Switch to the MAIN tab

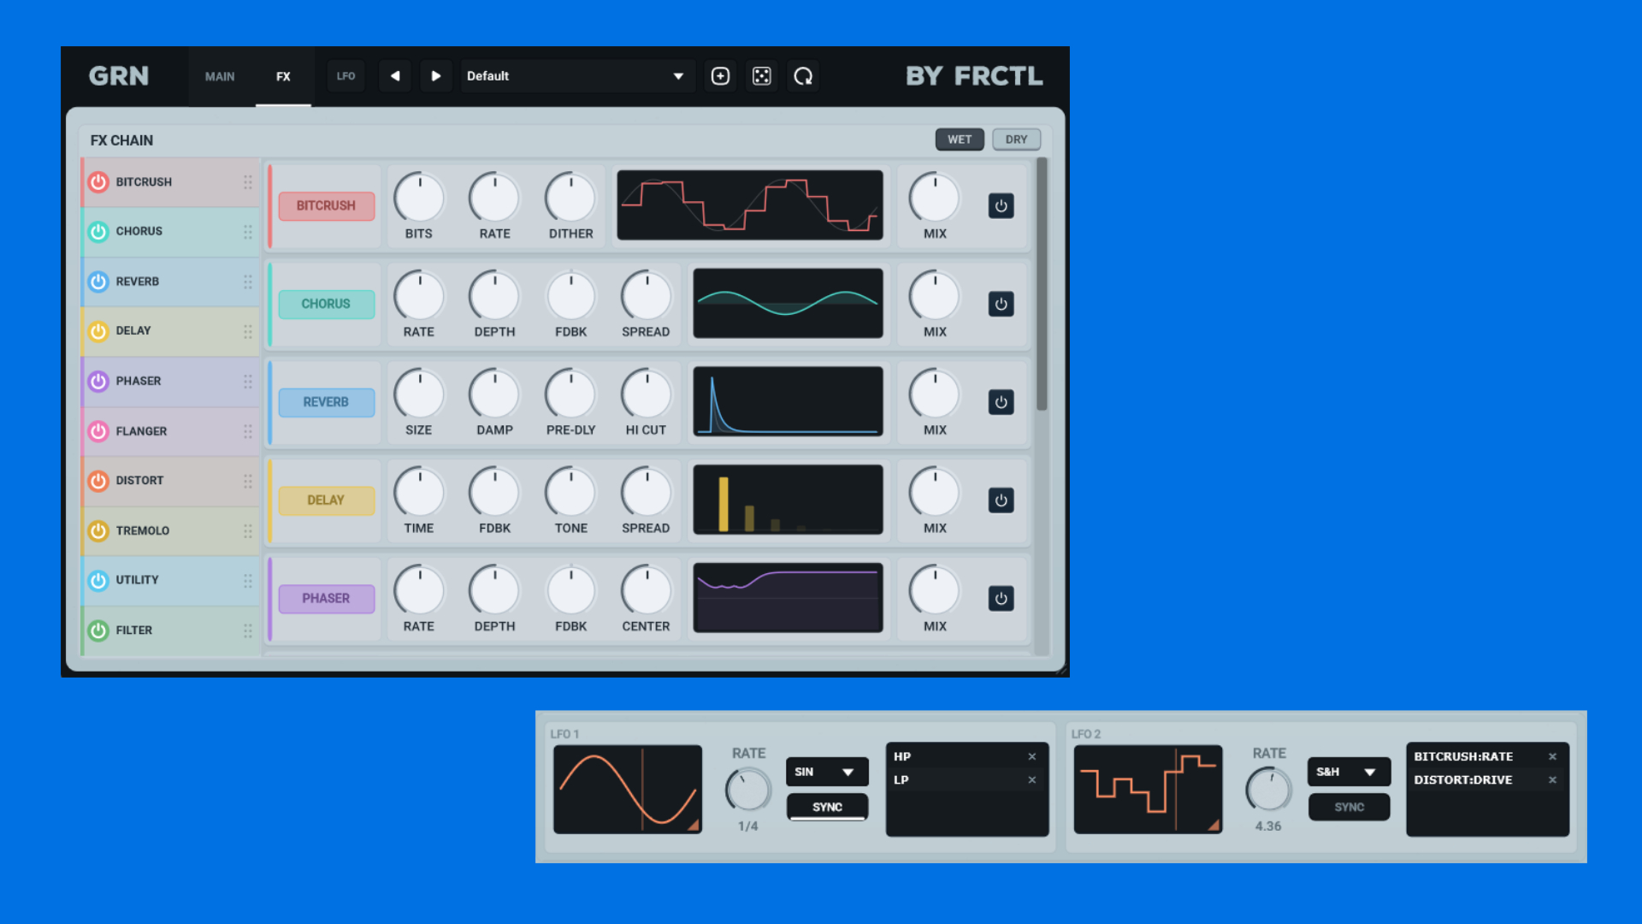coord(220,76)
